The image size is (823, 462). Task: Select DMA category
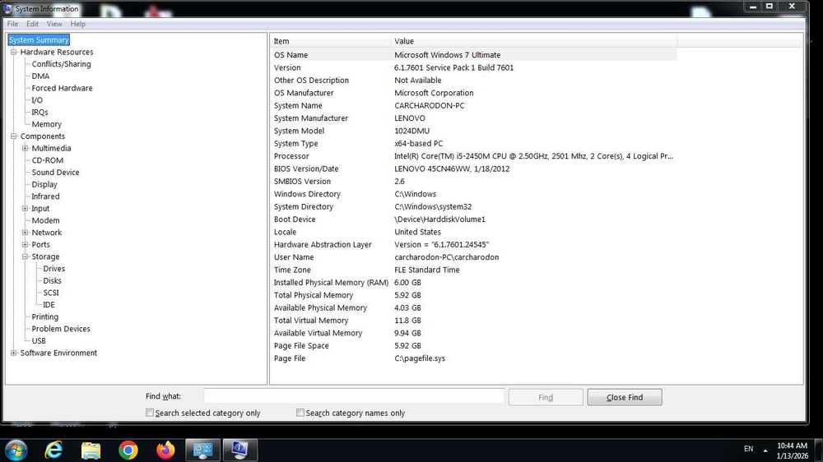point(40,76)
